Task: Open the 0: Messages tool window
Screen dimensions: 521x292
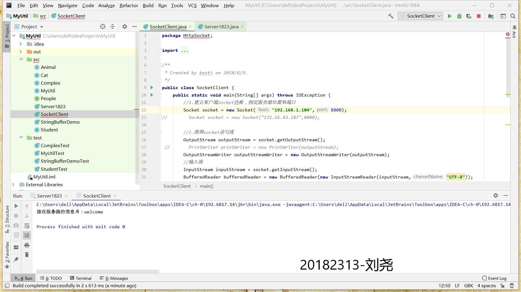Action: pos(114,278)
